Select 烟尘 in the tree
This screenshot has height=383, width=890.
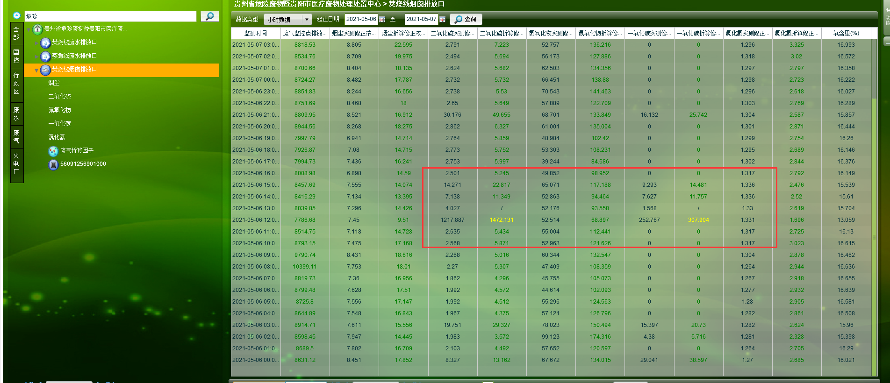pyautogui.click(x=54, y=83)
